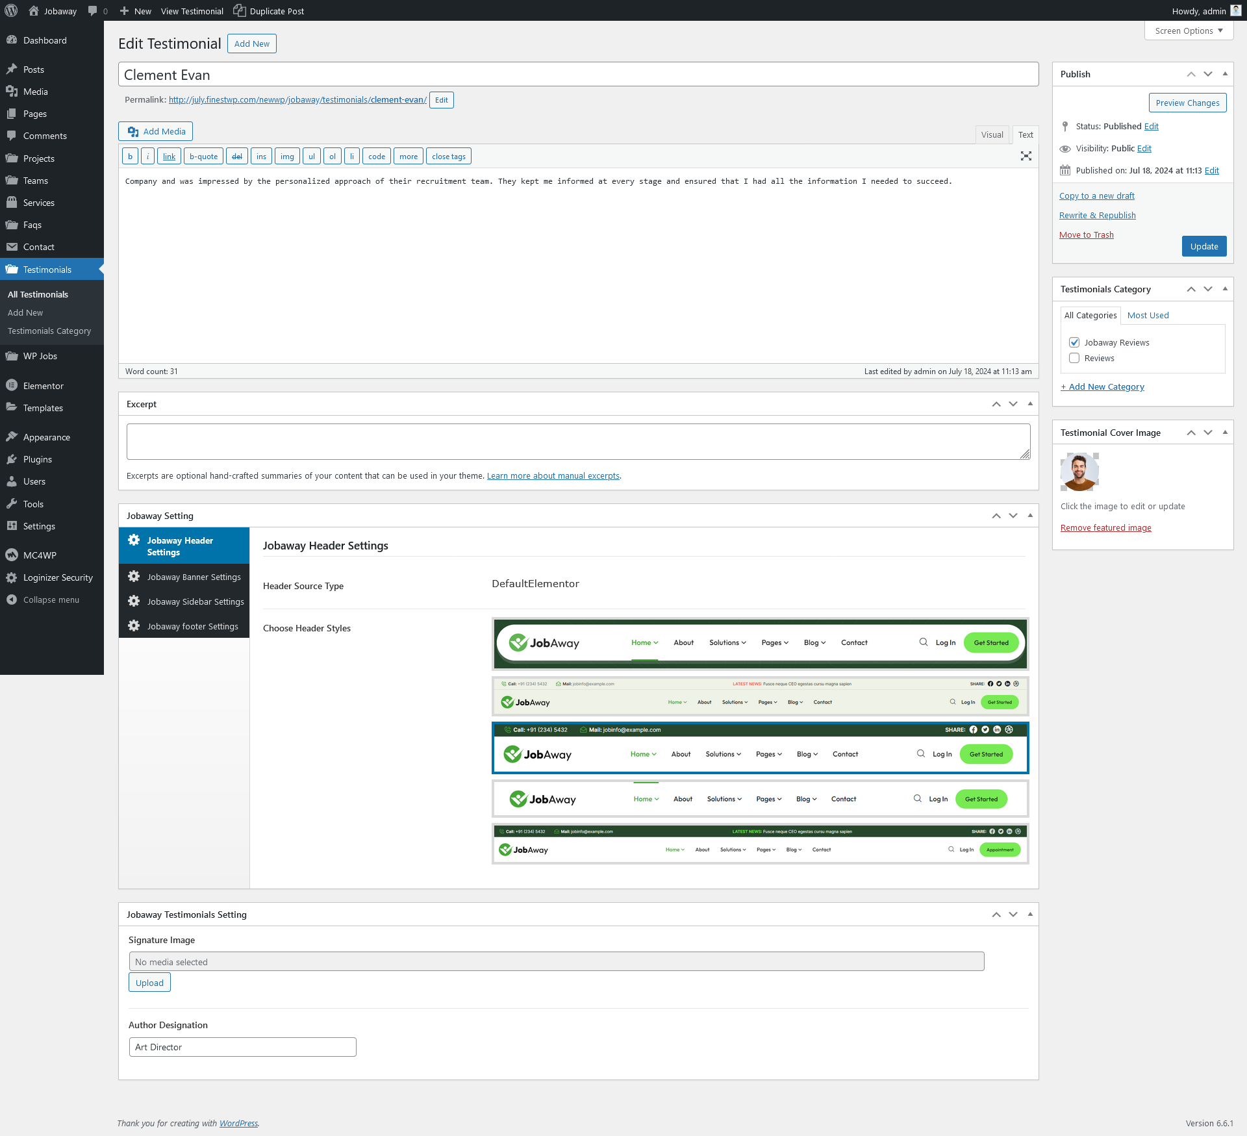Open the MC4WP sidebar icon
Screen dimensions: 1247x1136
[x=12, y=555]
